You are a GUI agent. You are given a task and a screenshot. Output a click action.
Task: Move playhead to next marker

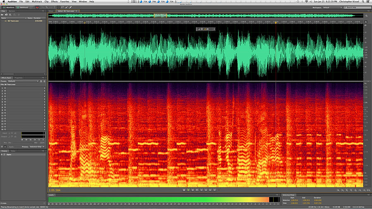point(215,190)
